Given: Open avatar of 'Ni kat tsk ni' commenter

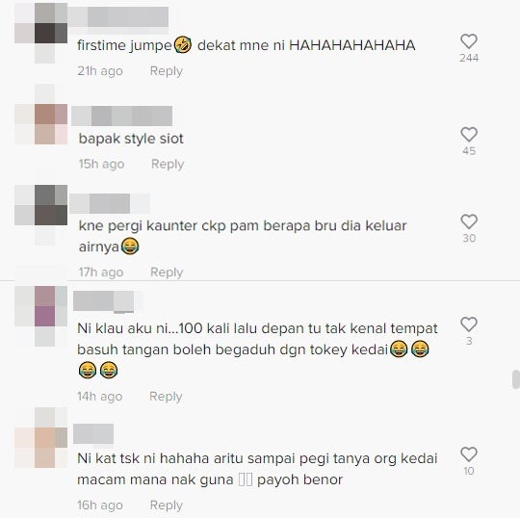Looking at the screenshot, I should 41,438.
